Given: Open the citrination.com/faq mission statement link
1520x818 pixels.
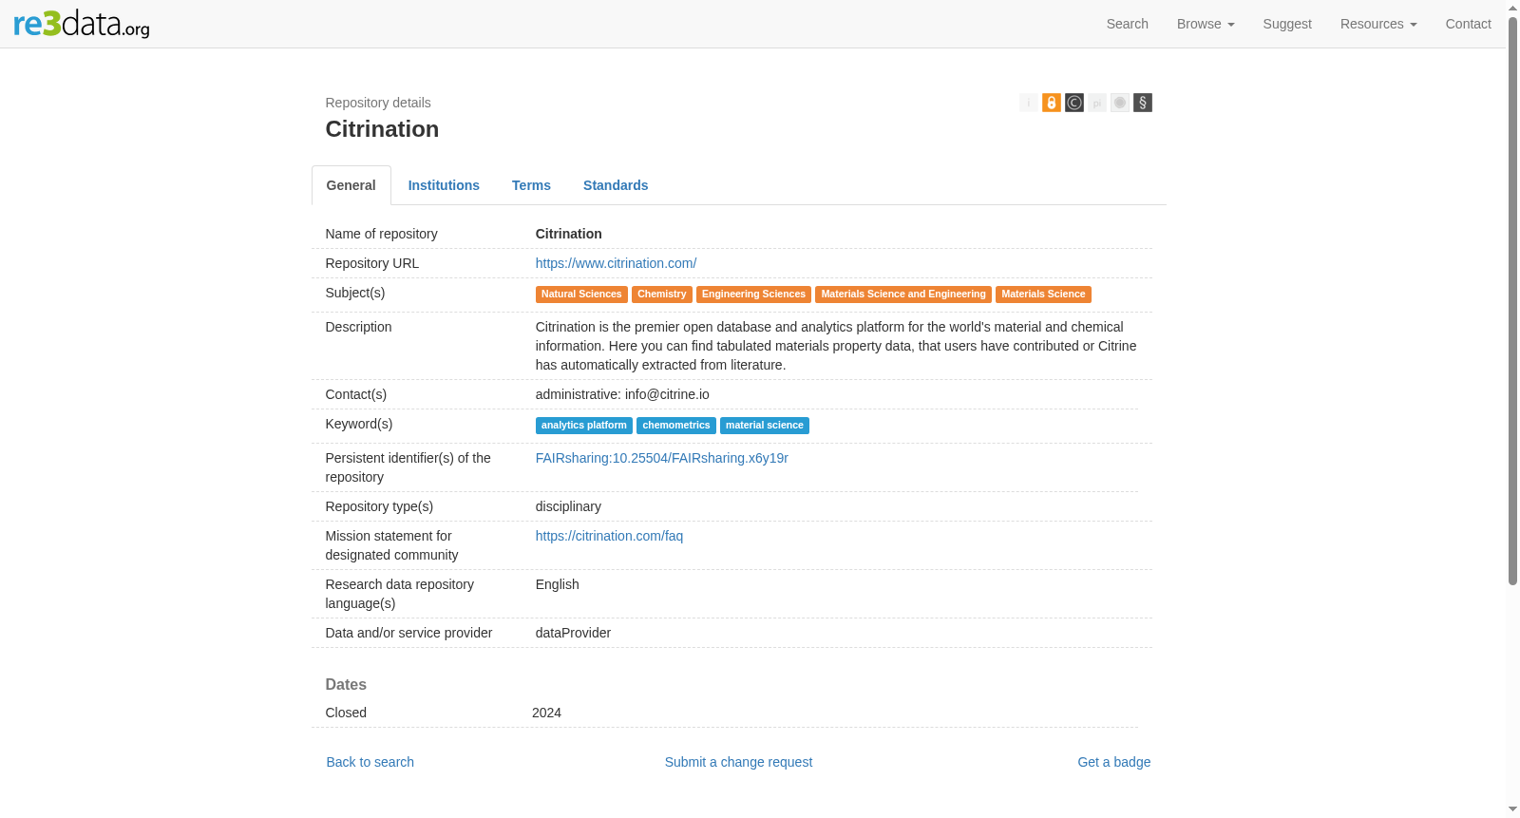Looking at the screenshot, I should coord(609,536).
